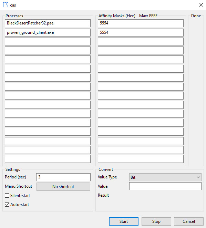Click the Start button

(x=124, y=221)
